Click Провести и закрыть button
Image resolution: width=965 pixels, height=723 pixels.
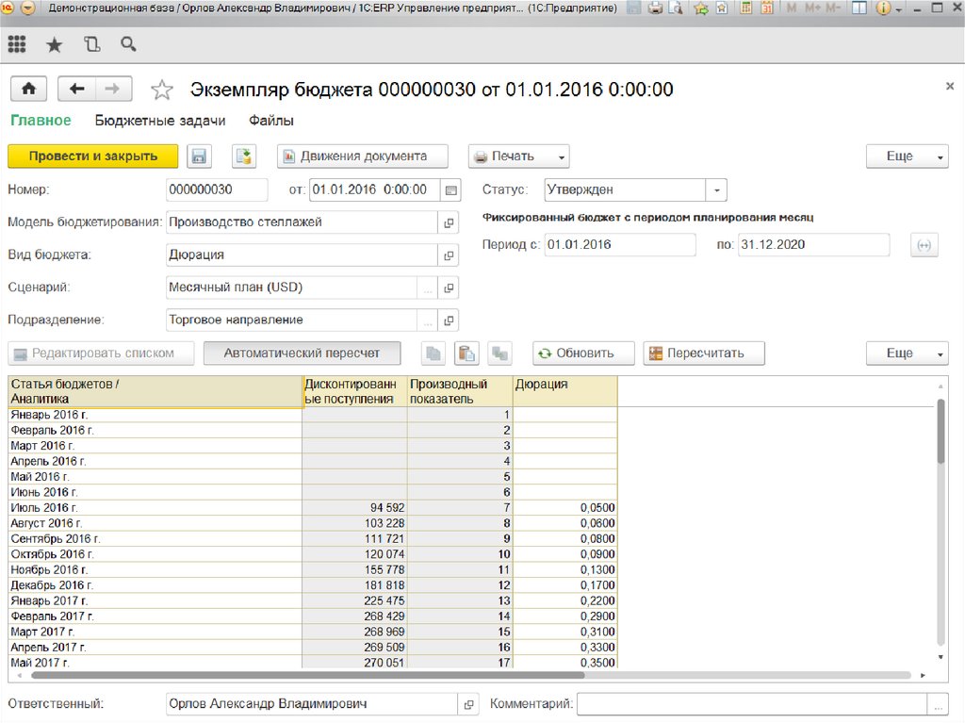[x=92, y=156]
